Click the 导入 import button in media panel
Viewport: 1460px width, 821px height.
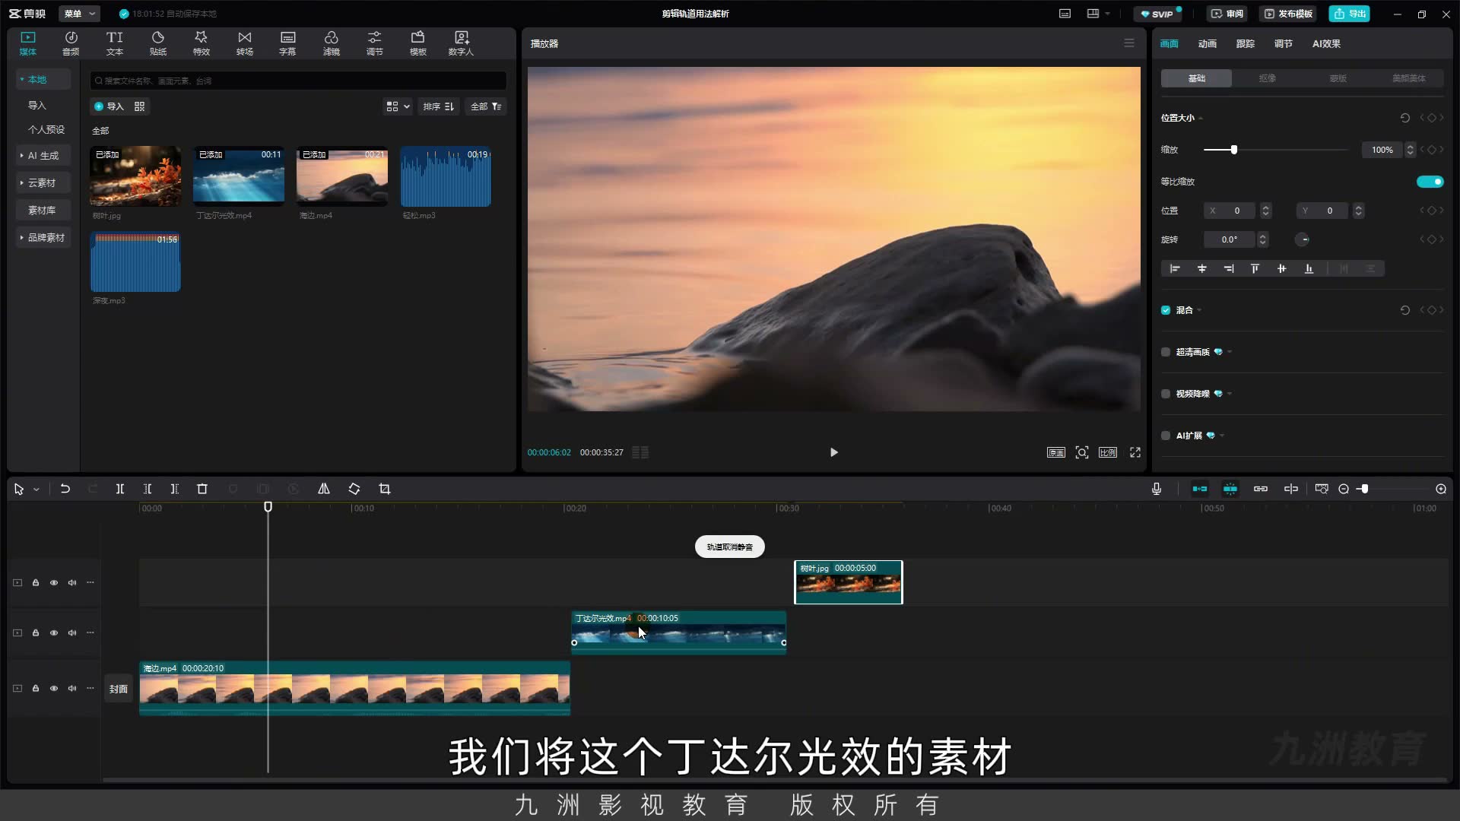pyautogui.click(x=109, y=106)
